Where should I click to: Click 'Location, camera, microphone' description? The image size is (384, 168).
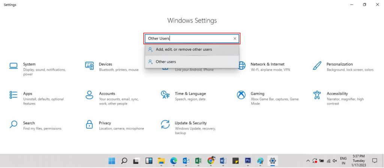click(x=121, y=128)
